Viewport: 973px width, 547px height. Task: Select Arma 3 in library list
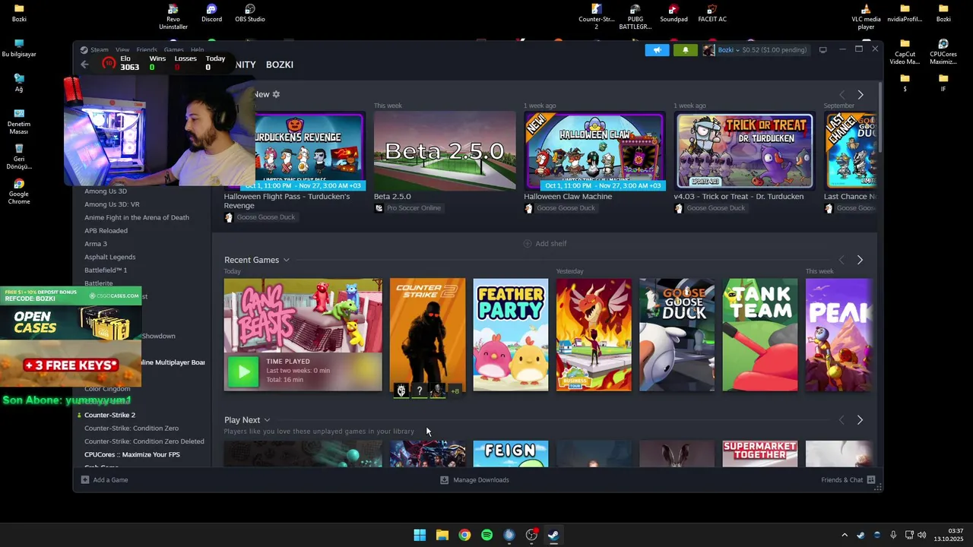96,244
